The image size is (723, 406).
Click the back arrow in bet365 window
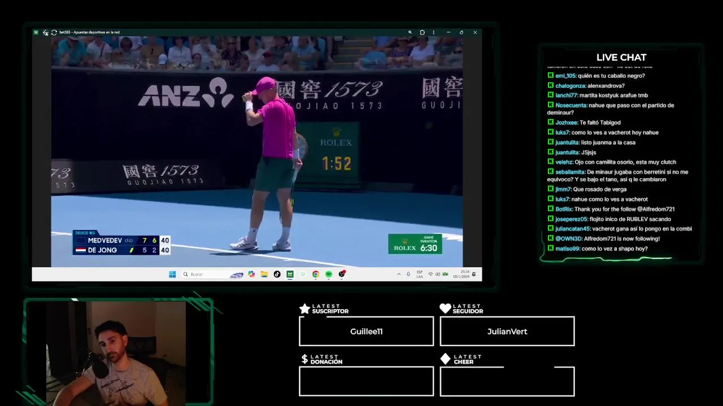(45, 33)
